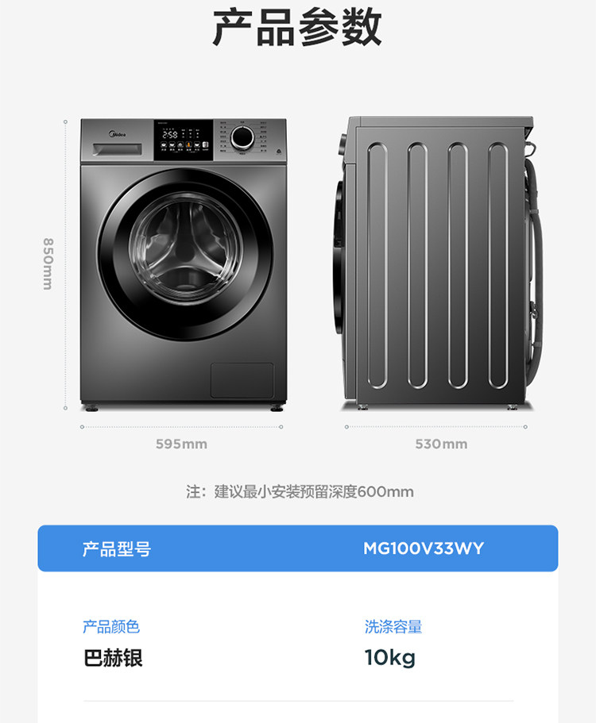Click the Midea logo on washer front

point(118,134)
